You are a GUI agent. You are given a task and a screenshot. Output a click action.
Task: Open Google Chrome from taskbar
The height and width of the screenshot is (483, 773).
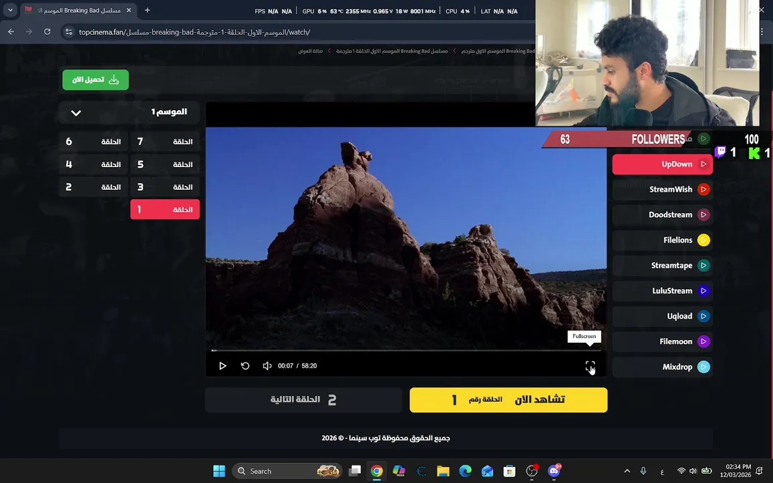[376, 471]
